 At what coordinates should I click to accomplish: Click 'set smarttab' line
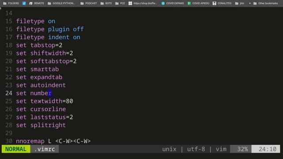tap(37, 69)
